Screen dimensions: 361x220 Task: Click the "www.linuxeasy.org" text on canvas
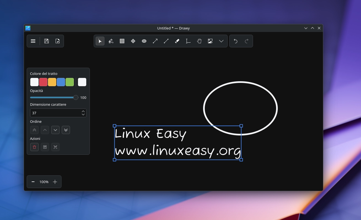pyautogui.click(x=178, y=151)
